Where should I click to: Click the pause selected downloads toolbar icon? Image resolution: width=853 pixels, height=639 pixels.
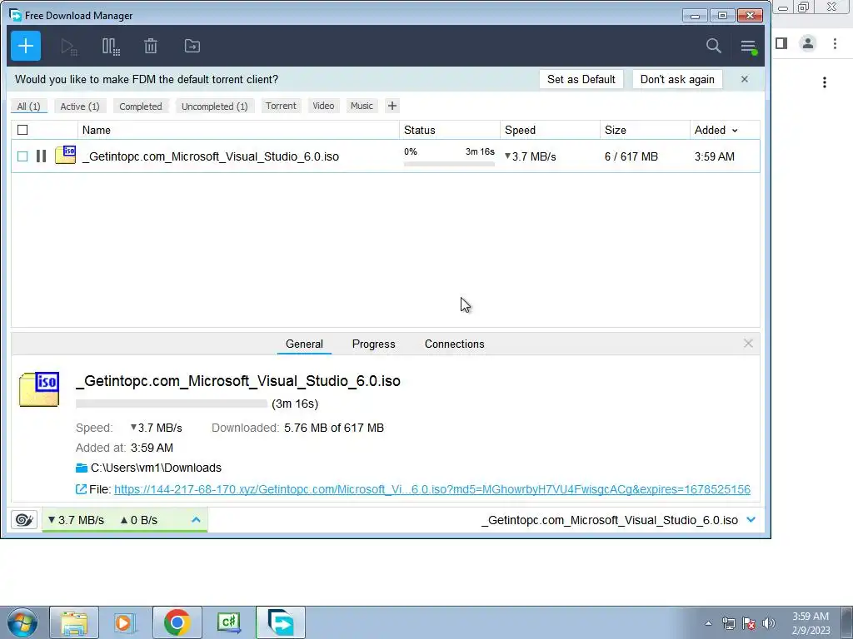pyautogui.click(x=111, y=47)
